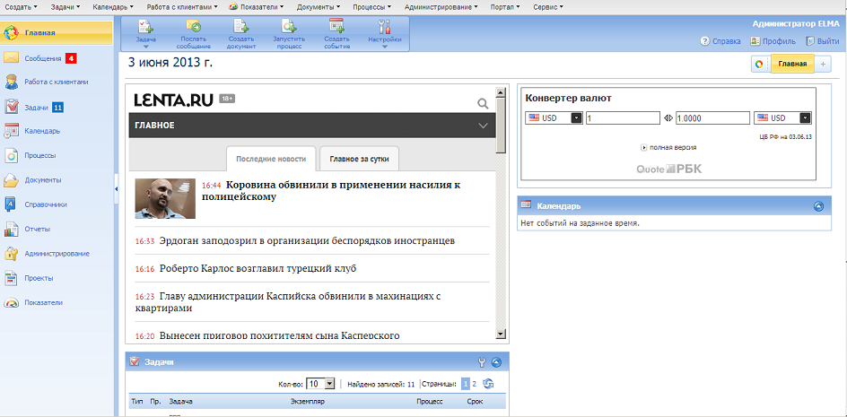Collapse the Calendar widget panel
This screenshot has height=417, width=847.
[x=818, y=205]
